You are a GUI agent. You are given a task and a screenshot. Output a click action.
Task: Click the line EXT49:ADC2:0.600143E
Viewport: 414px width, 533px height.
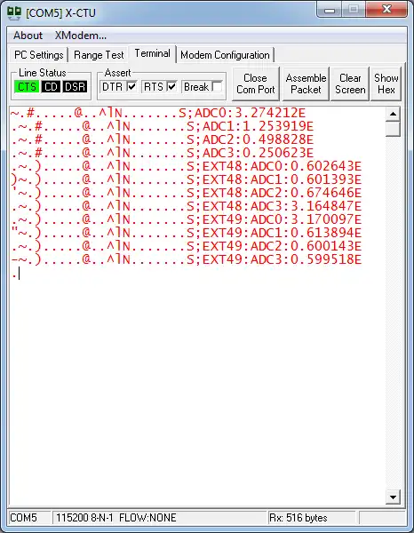[186, 246]
